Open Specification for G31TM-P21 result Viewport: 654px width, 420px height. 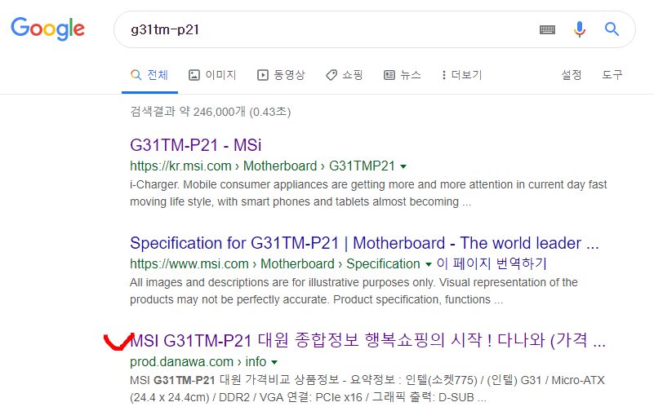pyautogui.click(x=364, y=243)
